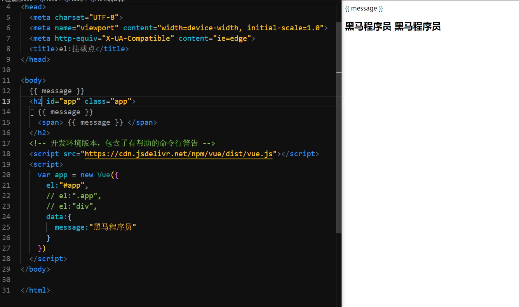Click the opening <script> tag on line 19
This screenshot has height=307, width=519.
[46, 164]
